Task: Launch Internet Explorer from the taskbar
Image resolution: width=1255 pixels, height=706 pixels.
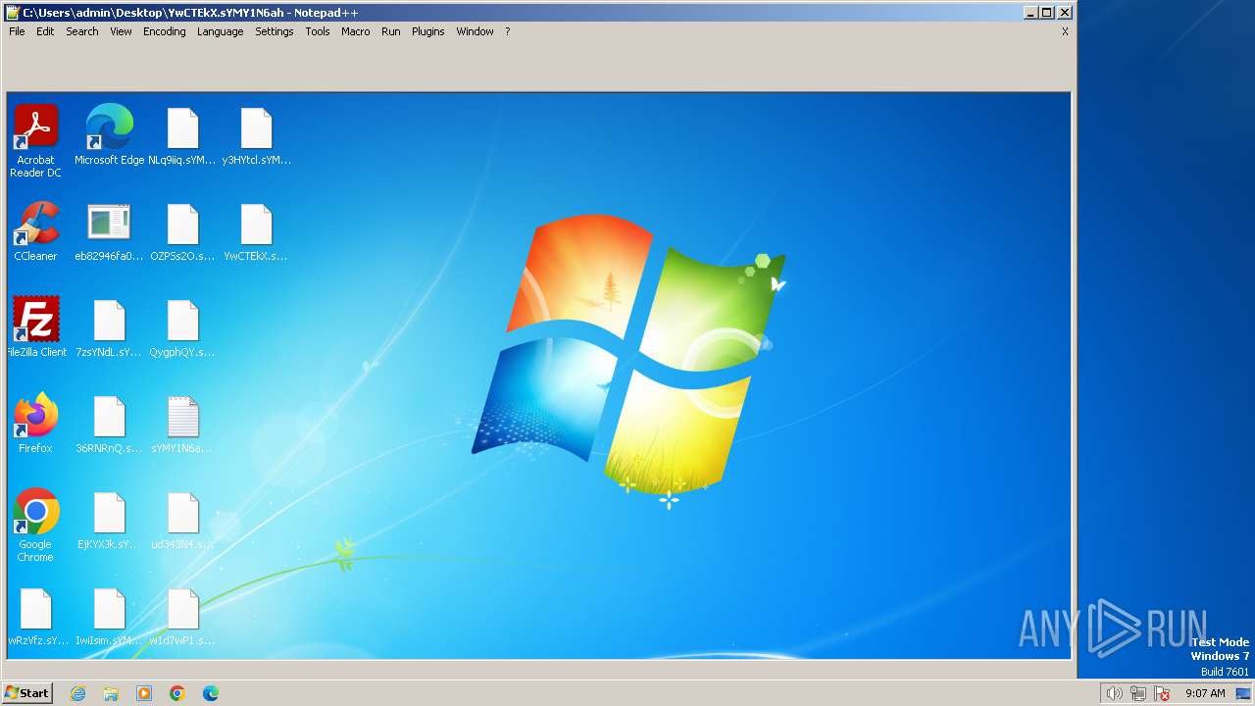Action: (x=77, y=693)
